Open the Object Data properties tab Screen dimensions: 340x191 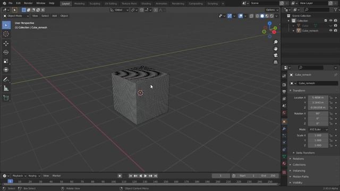(x=284, y=157)
